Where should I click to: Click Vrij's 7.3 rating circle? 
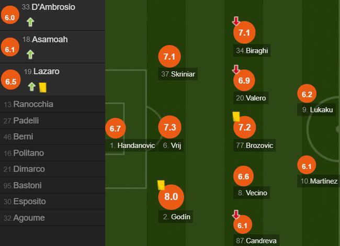[x=170, y=127]
